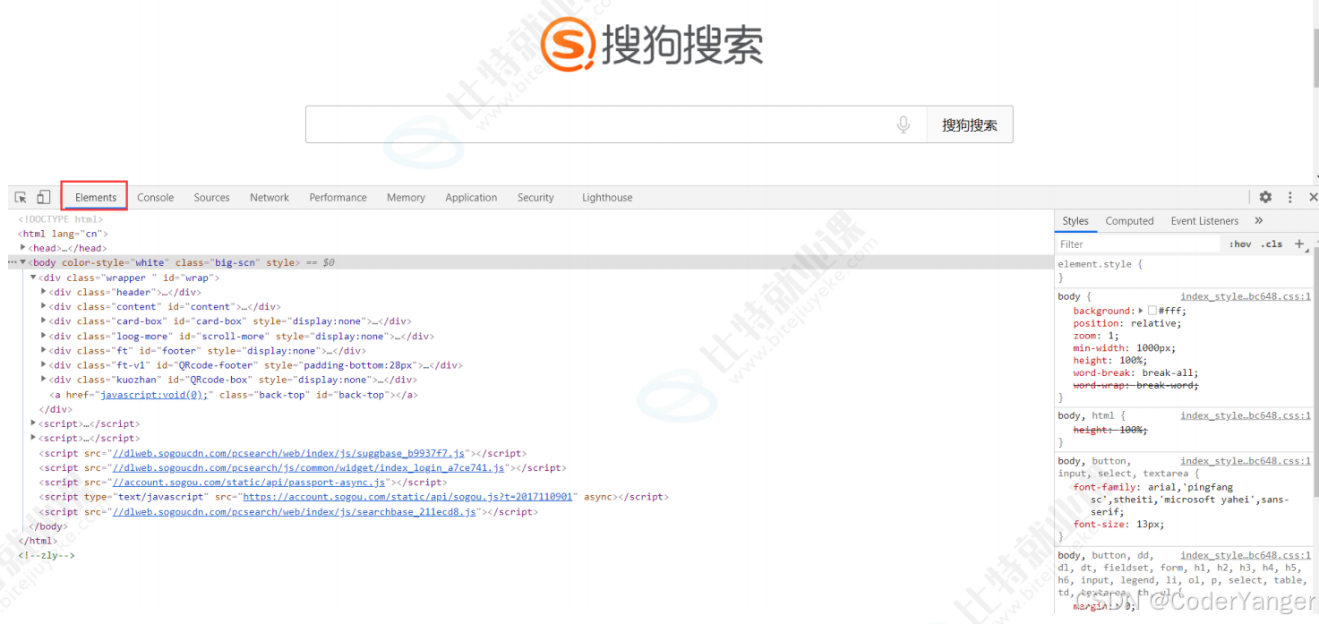The width and height of the screenshot is (1319, 624).
Task: Open the Sources tab
Action: (212, 197)
